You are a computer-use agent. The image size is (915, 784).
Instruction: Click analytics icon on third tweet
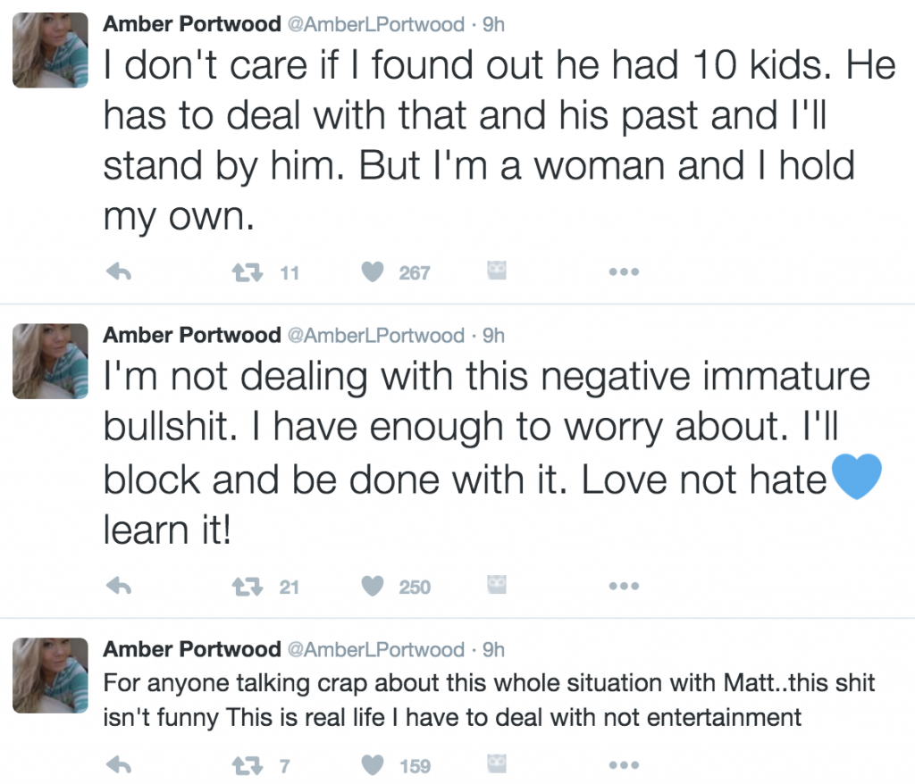[497, 763]
